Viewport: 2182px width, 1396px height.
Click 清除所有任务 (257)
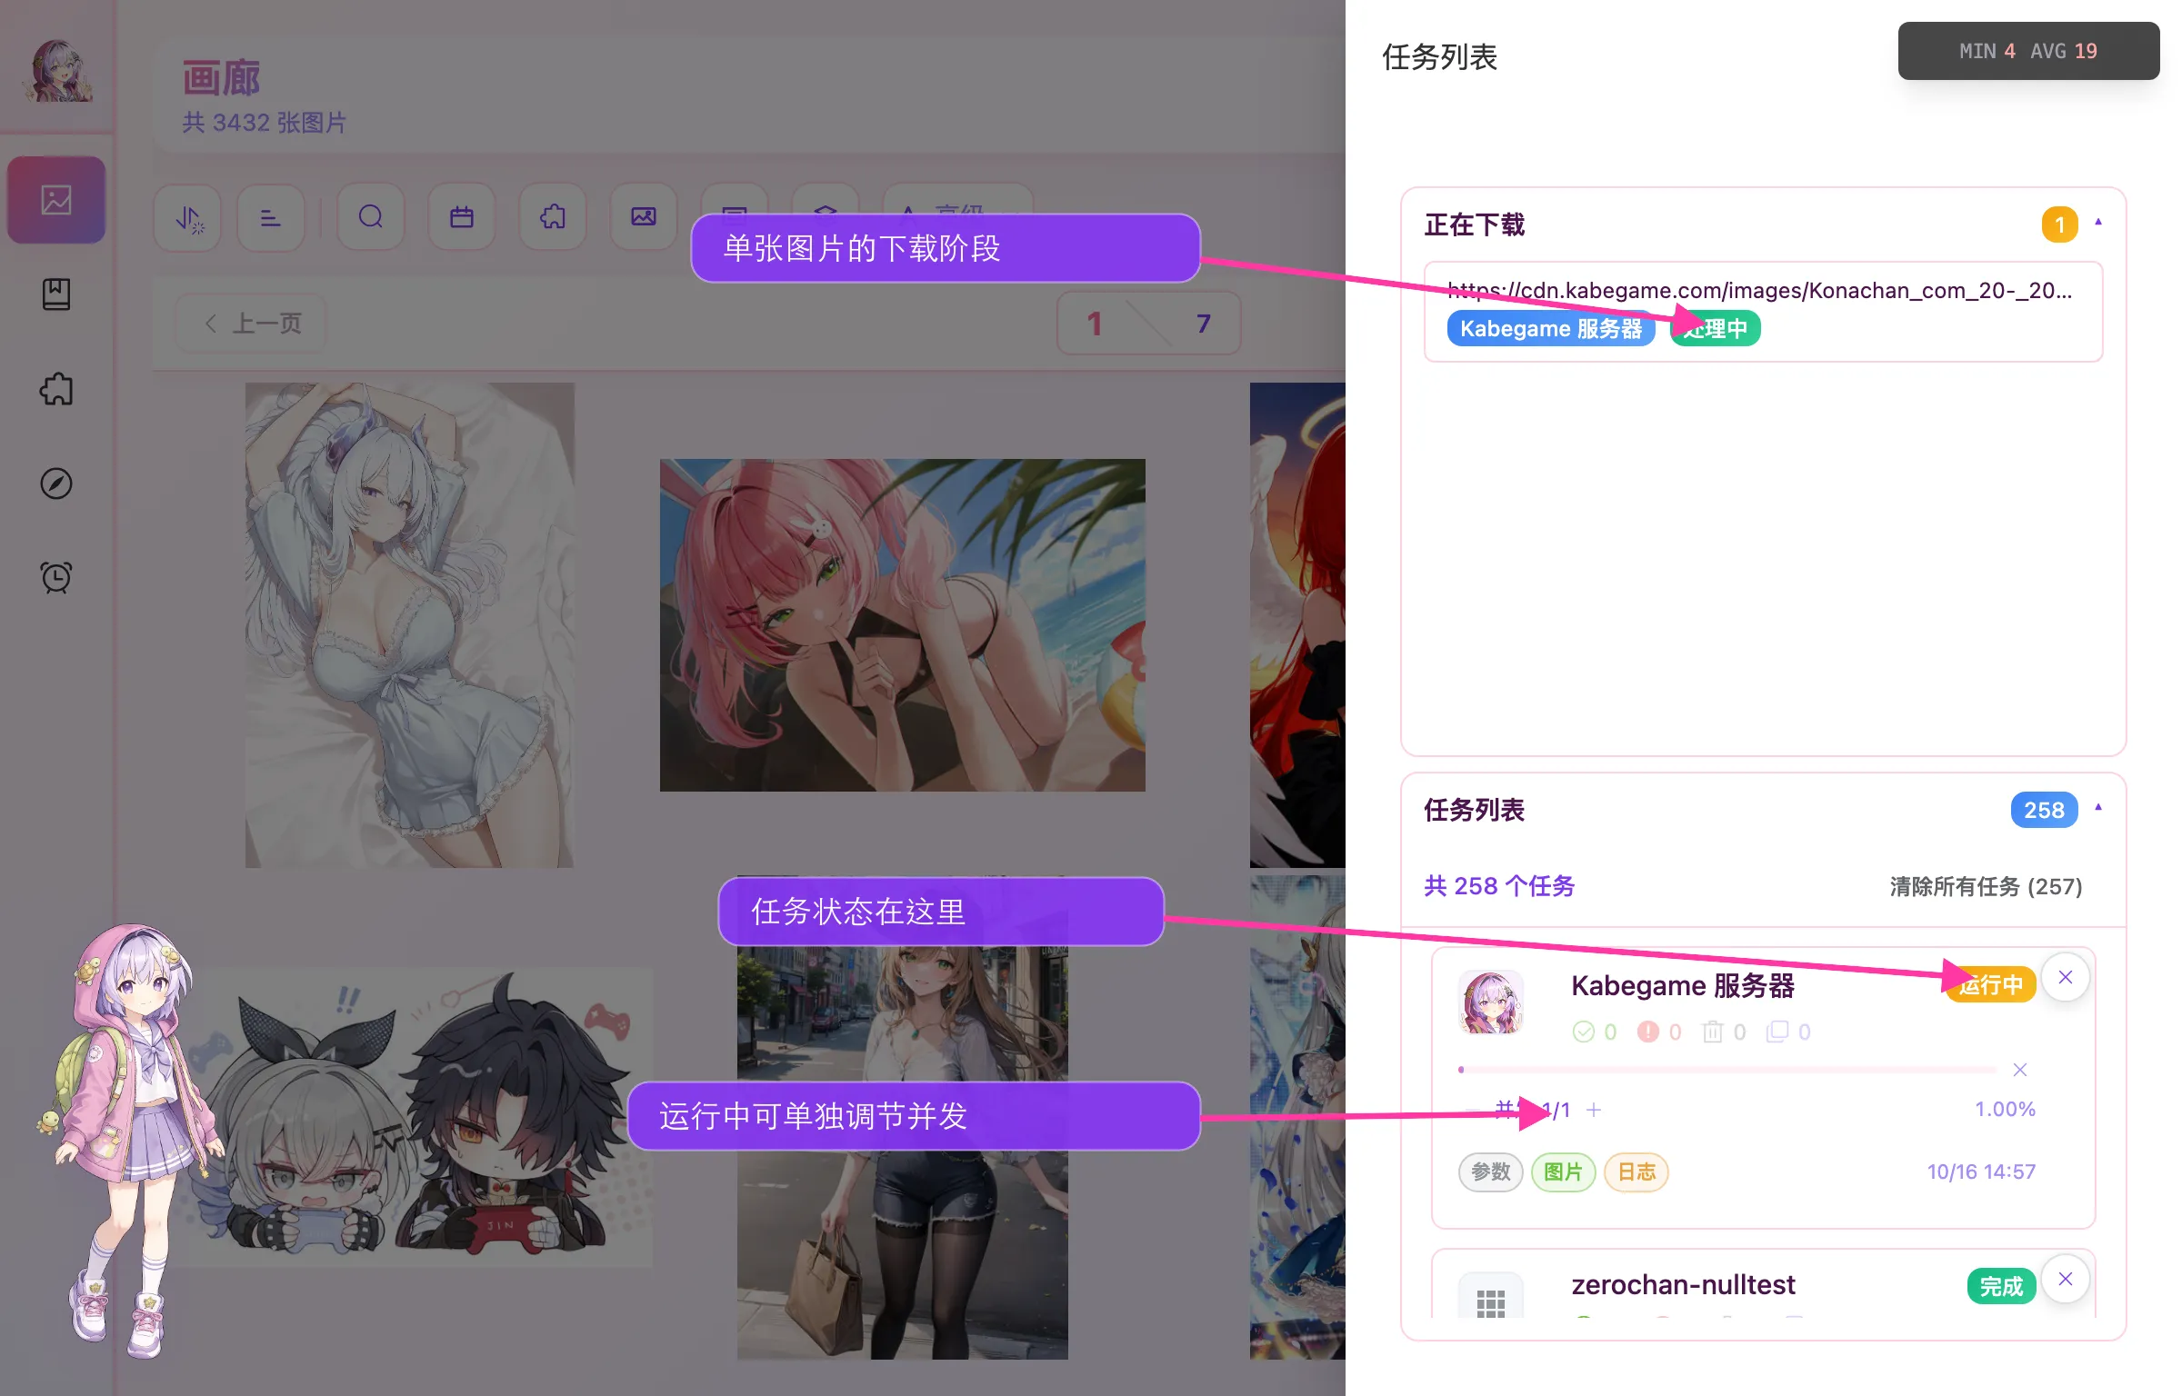pyautogui.click(x=1986, y=886)
